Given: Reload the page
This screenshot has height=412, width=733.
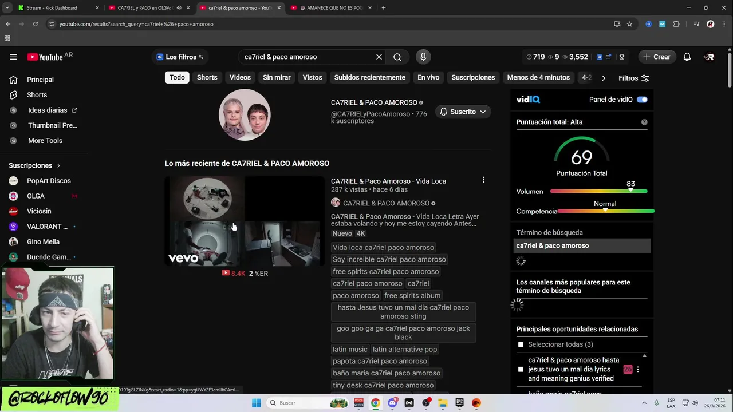Looking at the screenshot, I should (36, 24).
